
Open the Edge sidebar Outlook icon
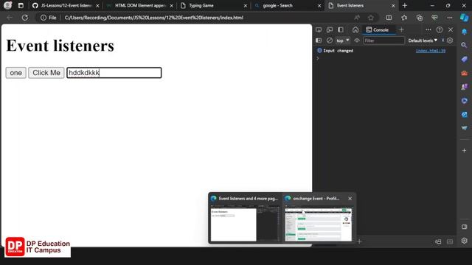464,114
